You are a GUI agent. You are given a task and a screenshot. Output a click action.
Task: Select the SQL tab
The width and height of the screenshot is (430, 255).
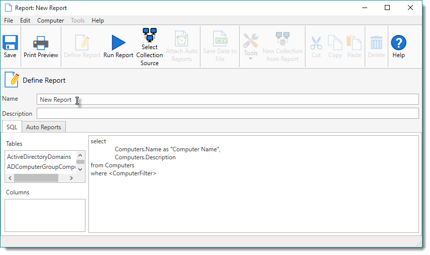(12, 127)
